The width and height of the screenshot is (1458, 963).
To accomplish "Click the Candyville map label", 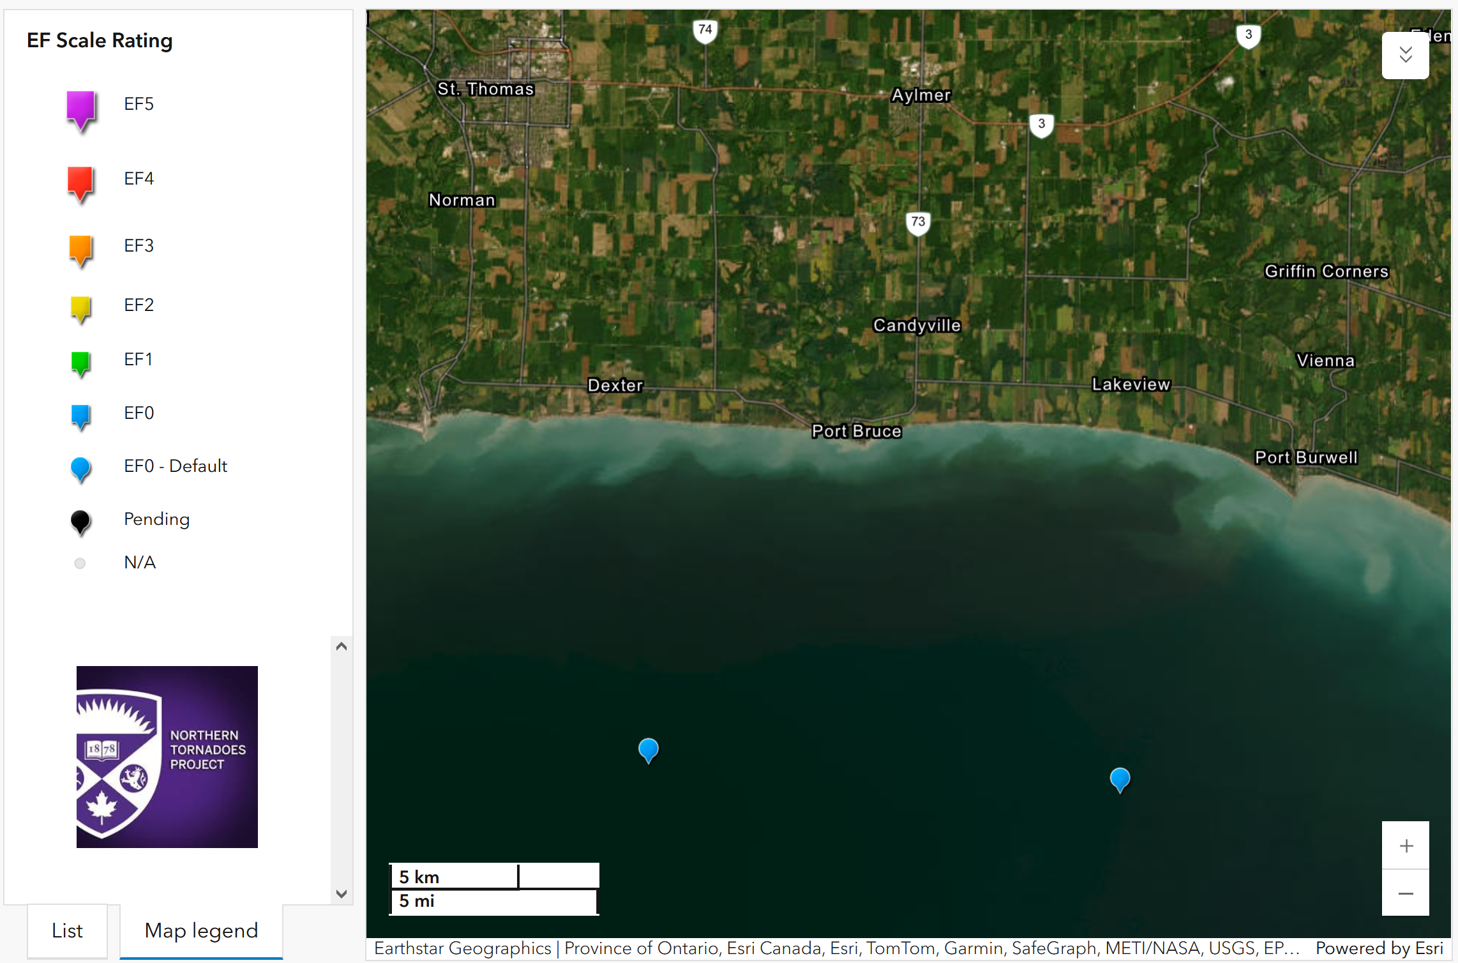I will coord(917,325).
